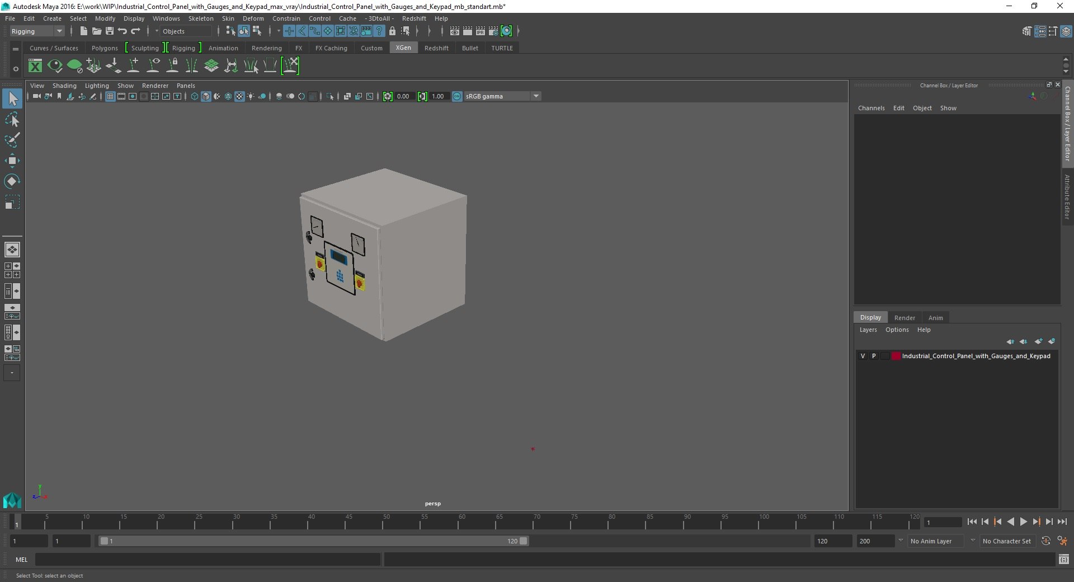The image size is (1074, 582).
Task: Click the Play forwards button
Action: pyautogui.click(x=1023, y=522)
